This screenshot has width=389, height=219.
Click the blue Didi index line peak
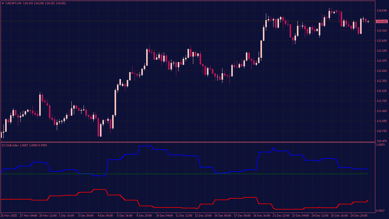pos(146,146)
